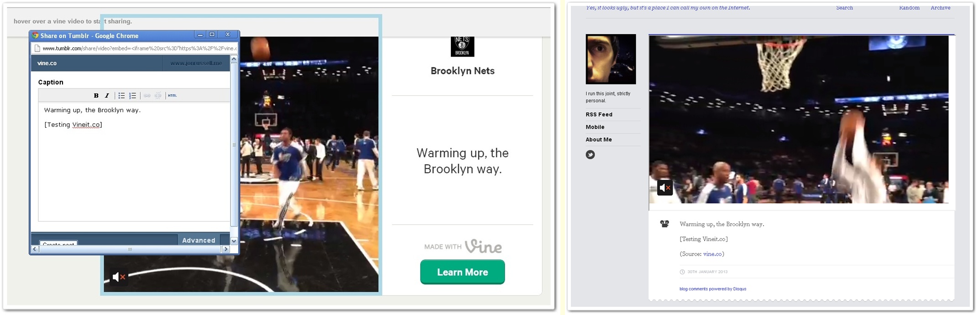Open the Twitter icon in blog sidebar

tap(590, 155)
